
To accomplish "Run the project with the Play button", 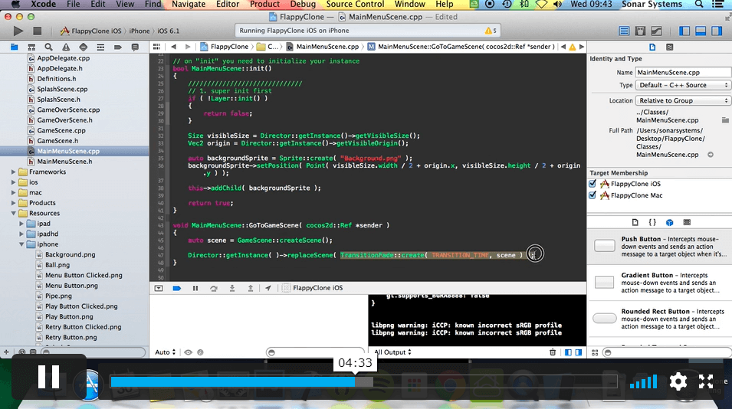I will coord(18,31).
